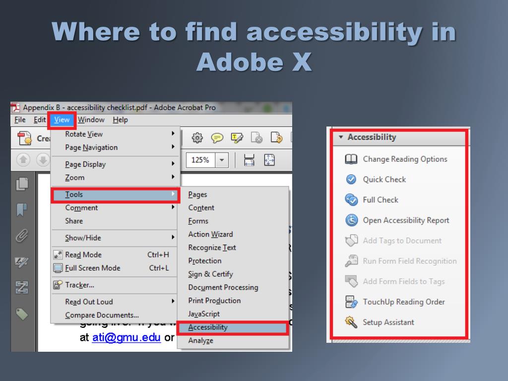Click inside the 125% zoom field
Screen dimensions: 508x381
click(x=200, y=160)
